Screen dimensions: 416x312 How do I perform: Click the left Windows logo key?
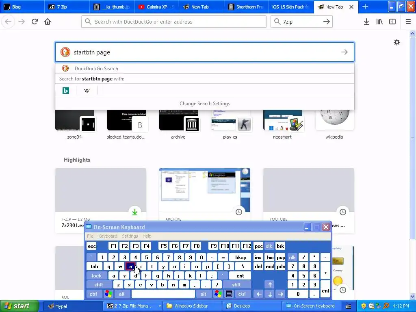108,294
